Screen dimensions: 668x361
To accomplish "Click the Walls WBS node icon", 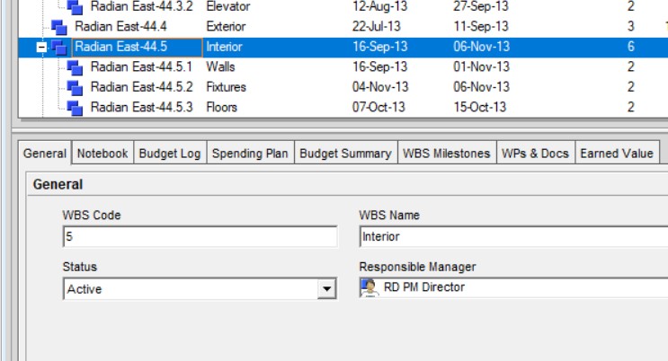I will [76, 67].
